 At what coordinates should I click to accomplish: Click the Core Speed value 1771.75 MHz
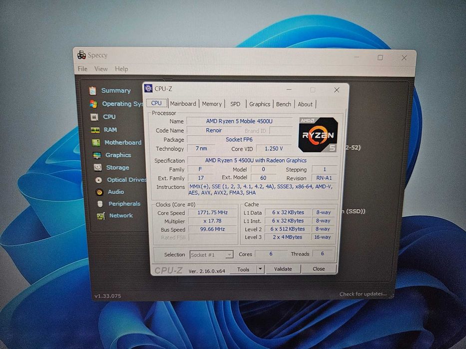coord(212,212)
